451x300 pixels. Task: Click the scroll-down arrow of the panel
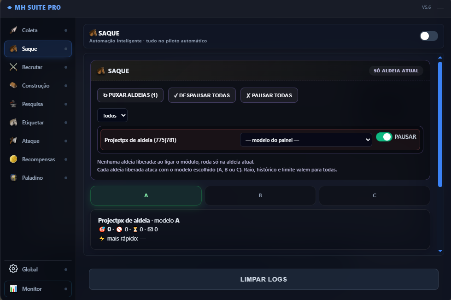click(x=440, y=251)
